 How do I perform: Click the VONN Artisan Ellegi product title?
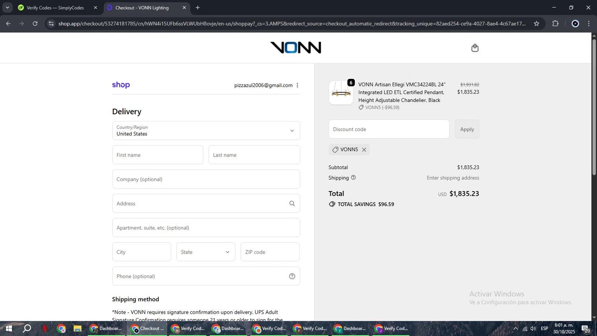tap(402, 92)
